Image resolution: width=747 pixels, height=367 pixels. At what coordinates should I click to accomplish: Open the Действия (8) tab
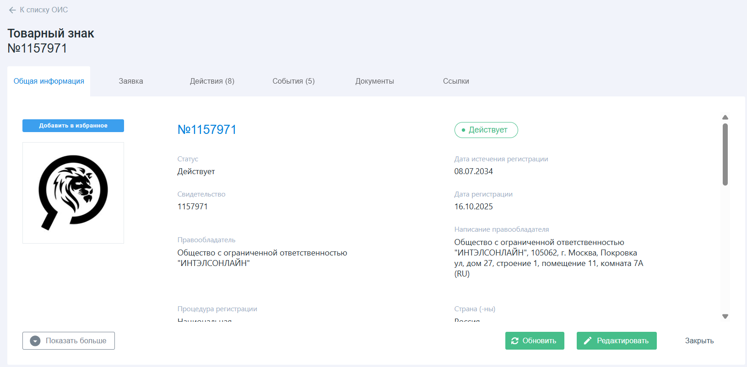coord(212,81)
